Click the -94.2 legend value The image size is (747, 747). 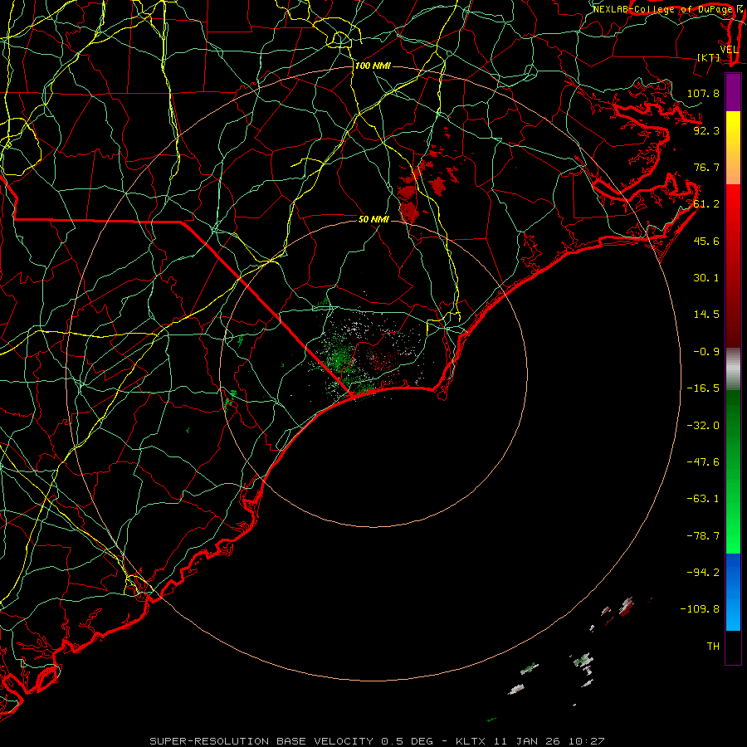(703, 572)
